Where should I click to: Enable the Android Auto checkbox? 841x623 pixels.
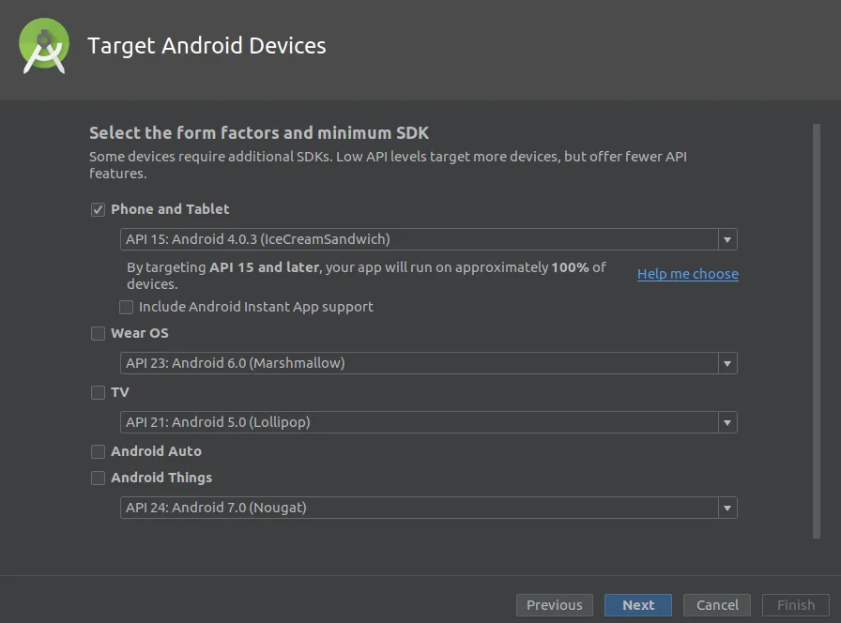(98, 451)
